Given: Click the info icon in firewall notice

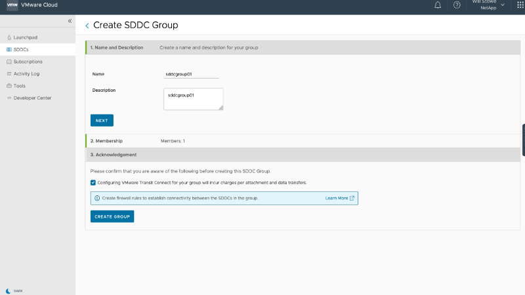Looking at the screenshot, I should (x=97, y=198).
